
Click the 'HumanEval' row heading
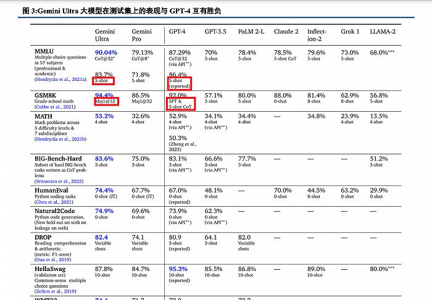tap(51, 190)
